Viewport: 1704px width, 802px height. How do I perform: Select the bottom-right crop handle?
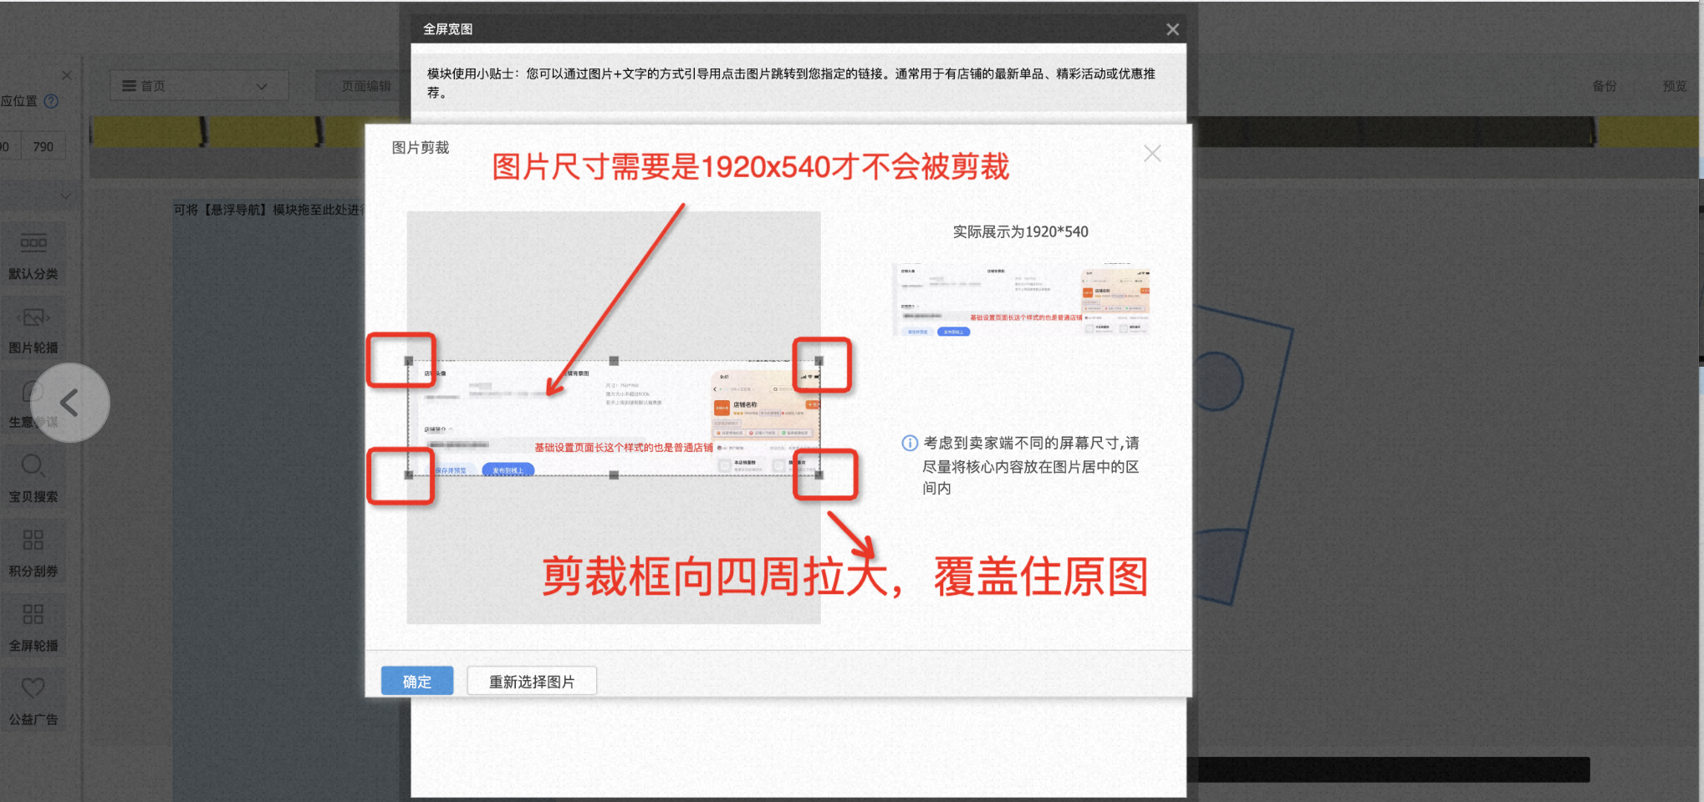[819, 475]
